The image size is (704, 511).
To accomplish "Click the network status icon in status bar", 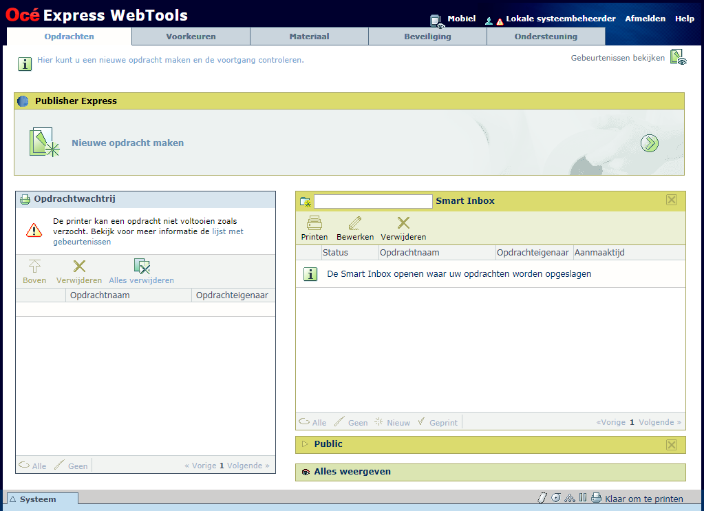I will [570, 497].
